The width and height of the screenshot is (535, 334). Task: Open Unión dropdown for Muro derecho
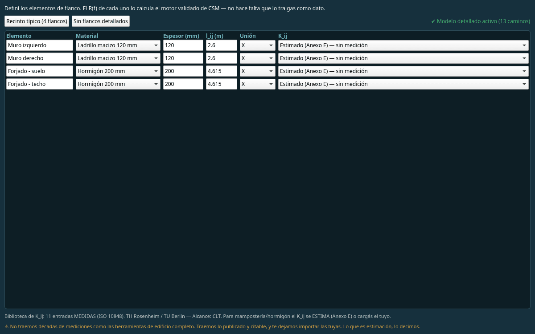[x=258, y=58]
